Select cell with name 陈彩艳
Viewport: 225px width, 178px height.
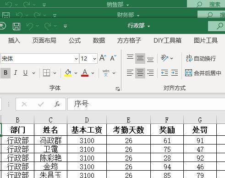click(50, 158)
